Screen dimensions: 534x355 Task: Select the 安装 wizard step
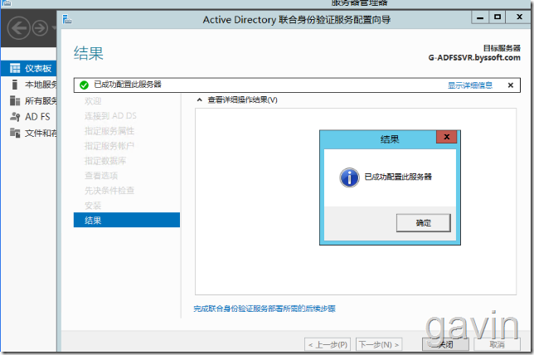(93, 206)
